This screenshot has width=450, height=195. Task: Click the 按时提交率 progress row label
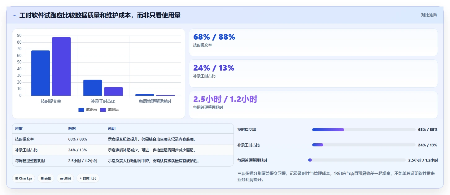coord(247,130)
